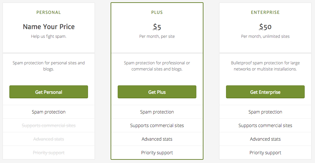Viewport: 315px width, 163px height.
Task: Click struck-through Advanced stats in Personal
Action: click(49, 139)
